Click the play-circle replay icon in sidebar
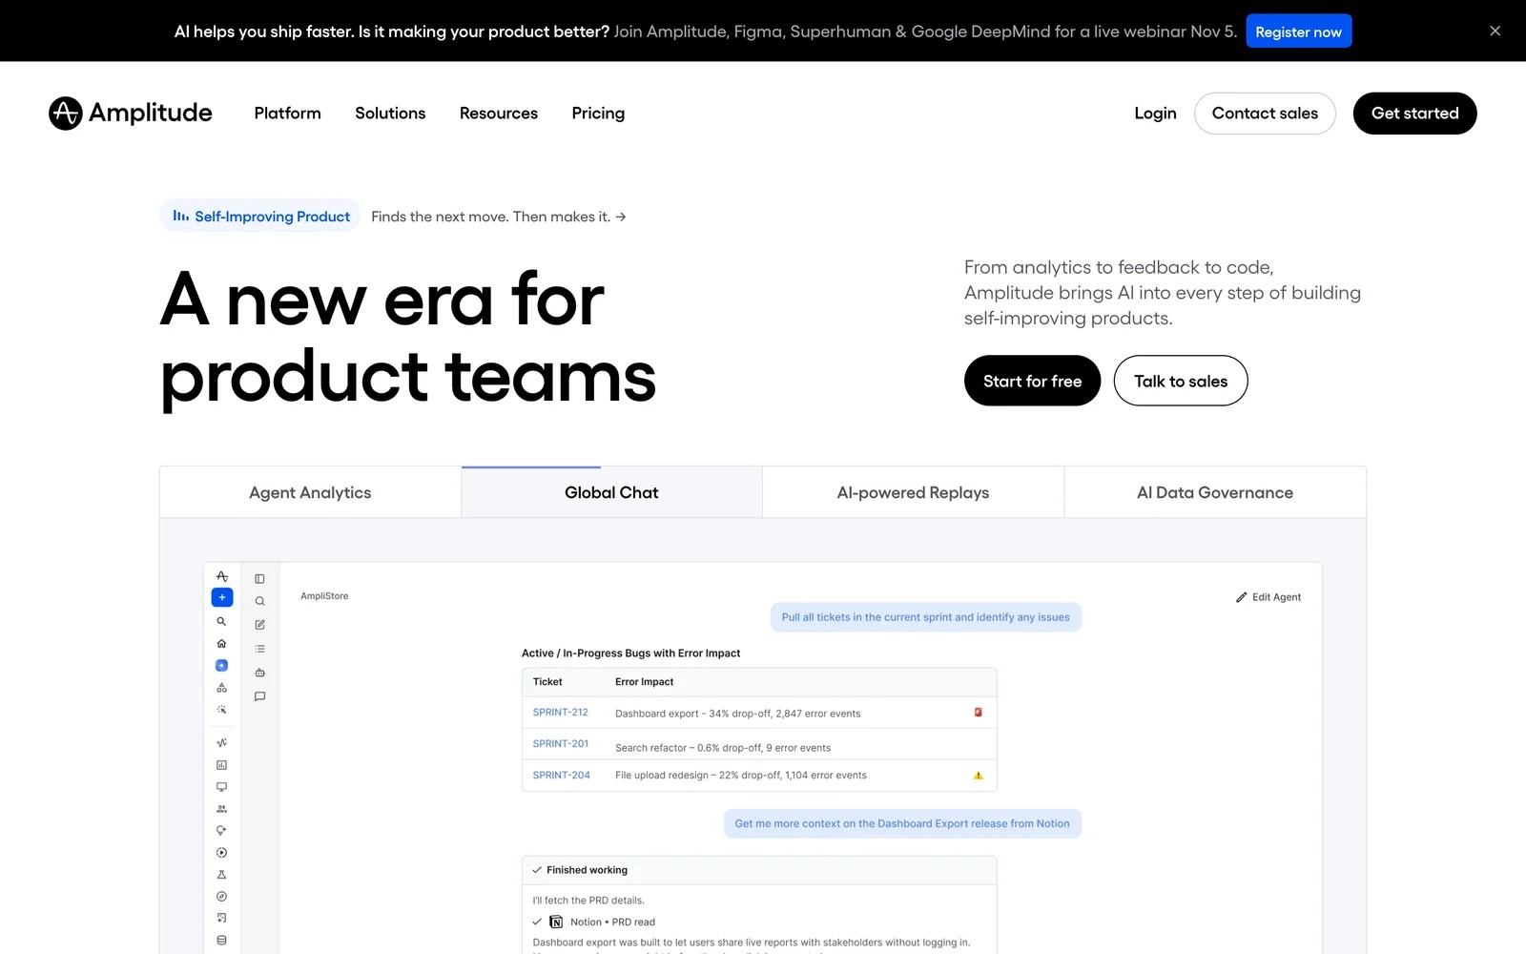The width and height of the screenshot is (1526, 954). 222,853
